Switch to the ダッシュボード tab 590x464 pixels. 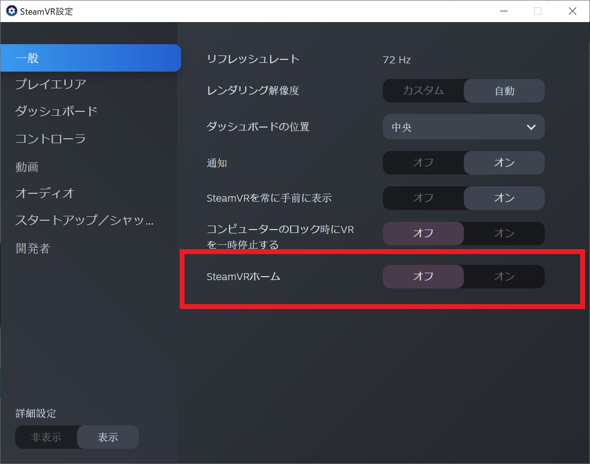[56, 111]
